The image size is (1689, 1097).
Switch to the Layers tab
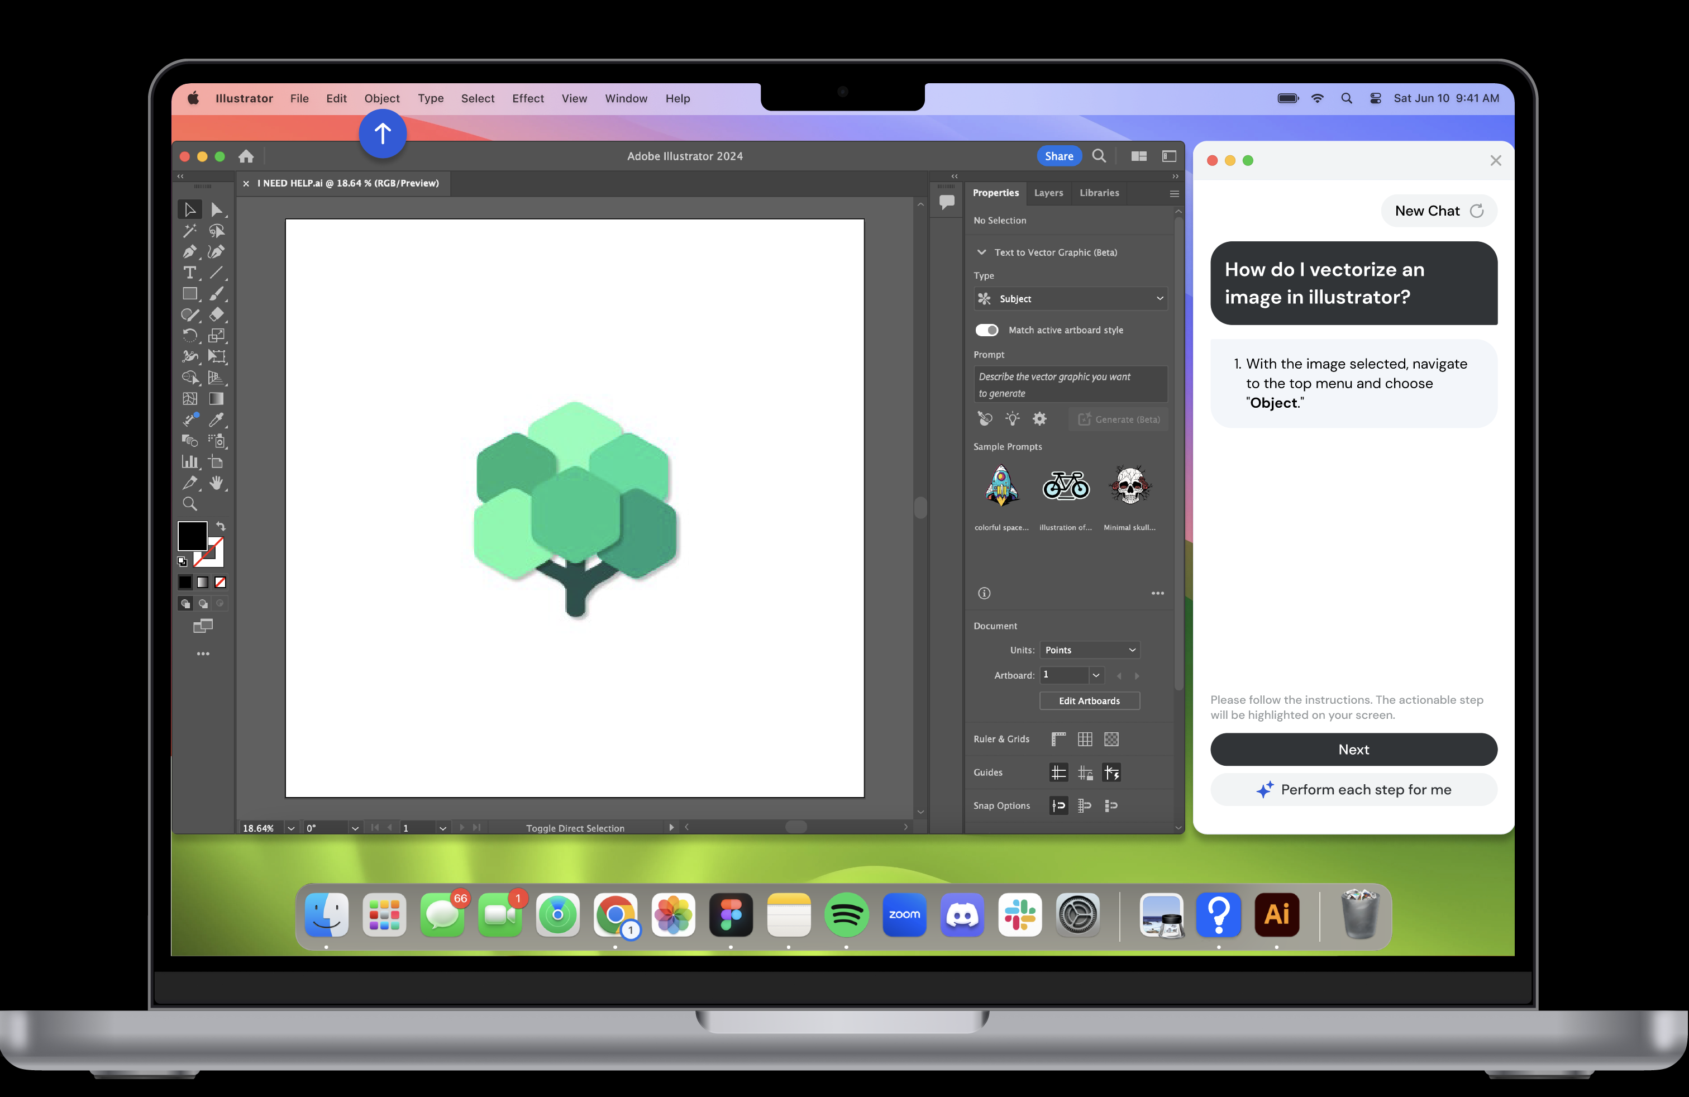(x=1048, y=193)
